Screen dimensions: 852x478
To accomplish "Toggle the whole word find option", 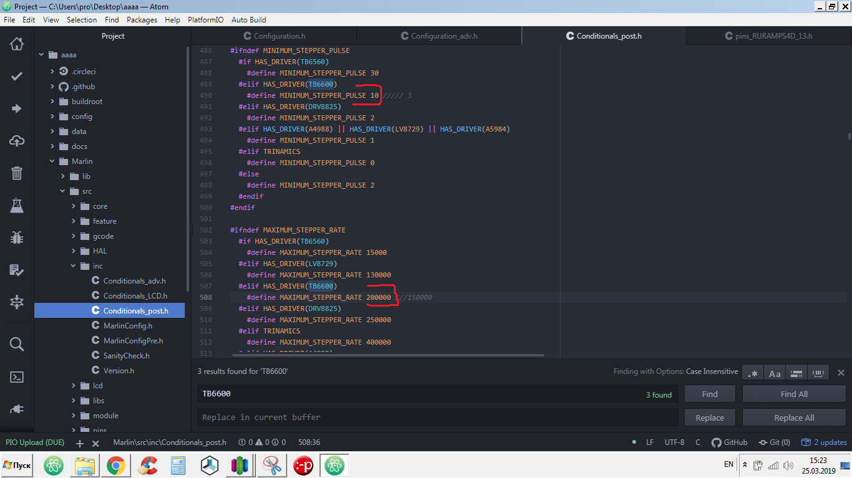I will tap(818, 373).
